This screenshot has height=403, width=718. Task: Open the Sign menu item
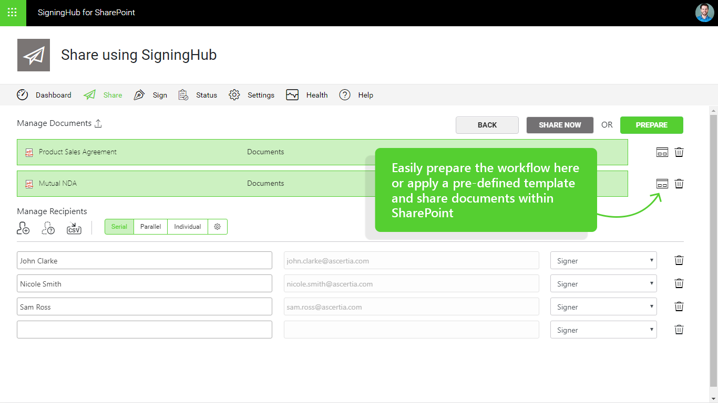(x=160, y=95)
